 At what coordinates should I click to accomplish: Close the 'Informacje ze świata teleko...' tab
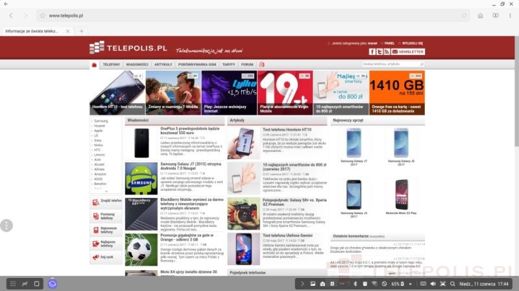tap(68, 31)
